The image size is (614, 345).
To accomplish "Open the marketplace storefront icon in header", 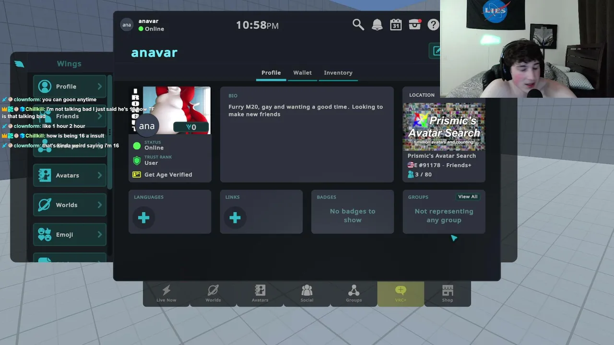I will pyautogui.click(x=415, y=24).
